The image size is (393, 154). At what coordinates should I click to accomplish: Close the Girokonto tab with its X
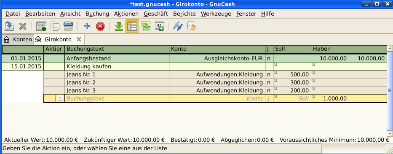pyautogui.click(x=78, y=39)
